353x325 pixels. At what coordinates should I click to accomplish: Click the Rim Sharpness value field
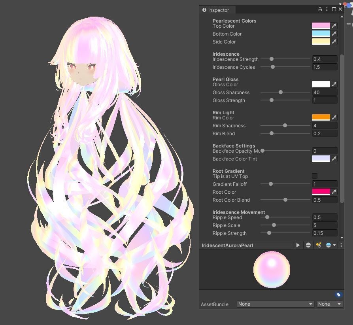pos(325,125)
